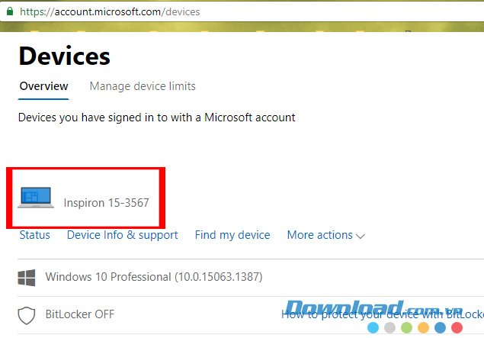The image size is (484, 338).
Task: Expand the More actions dropdown
Action: click(x=325, y=235)
